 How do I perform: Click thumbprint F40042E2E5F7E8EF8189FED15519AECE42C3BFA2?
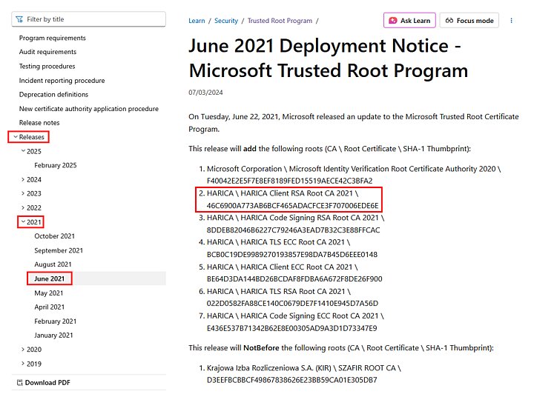tap(290, 181)
